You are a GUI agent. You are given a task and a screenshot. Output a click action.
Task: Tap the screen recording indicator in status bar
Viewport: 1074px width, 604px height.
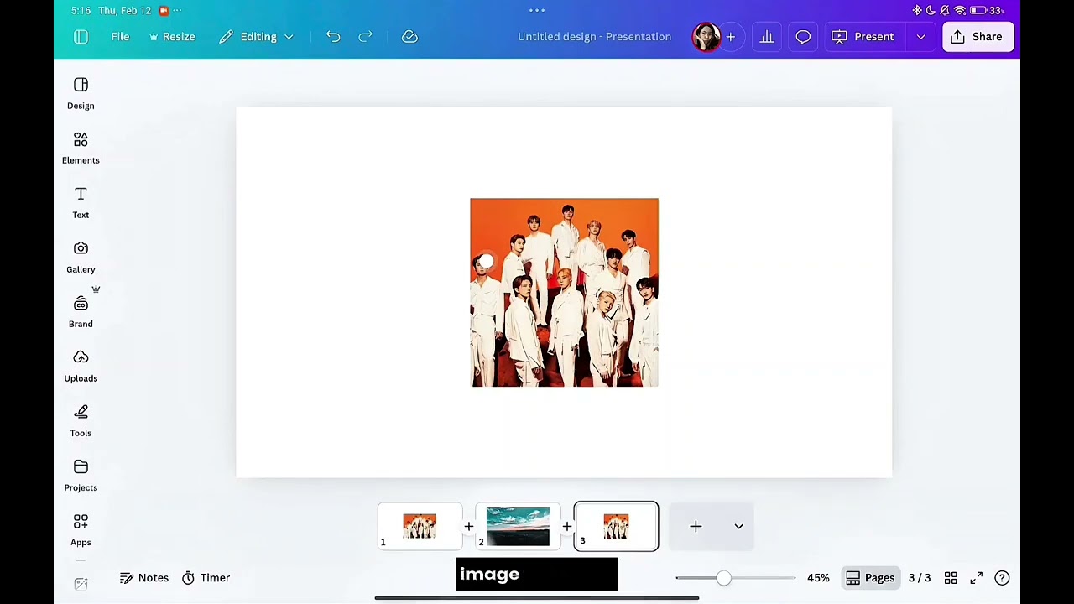pyautogui.click(x=164, y=10)
